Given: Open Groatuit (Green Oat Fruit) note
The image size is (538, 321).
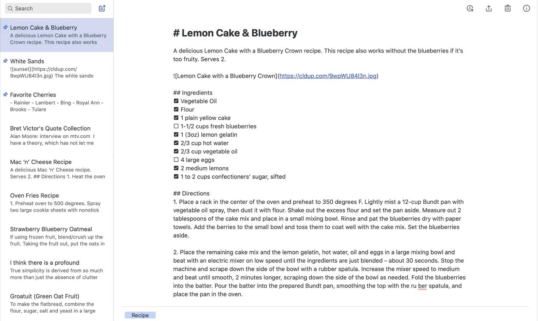Looking at the screenshot, I should point(57,303).
